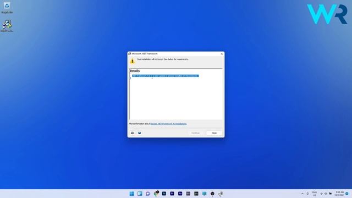Close the .NET Framework dialog with X

click(x=222, y=54)
